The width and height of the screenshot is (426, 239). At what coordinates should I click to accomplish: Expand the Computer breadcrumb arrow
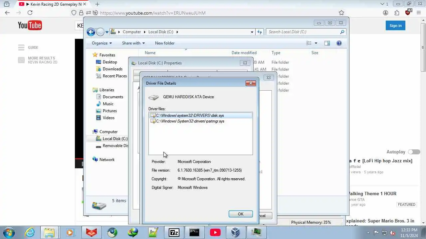coord(145,32)
